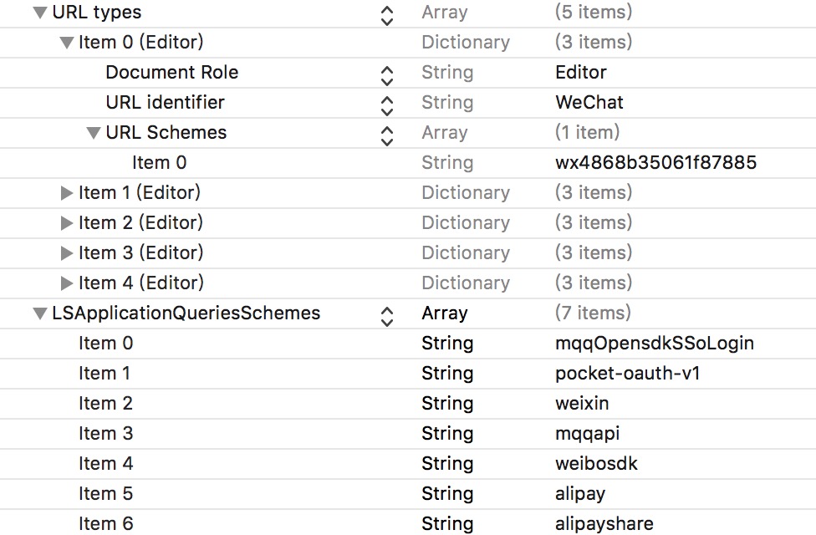This screenshot has height=535, width=816.
Task: Collapse Item 0 (Editor) dictionary
Action: tap(67, 43)
